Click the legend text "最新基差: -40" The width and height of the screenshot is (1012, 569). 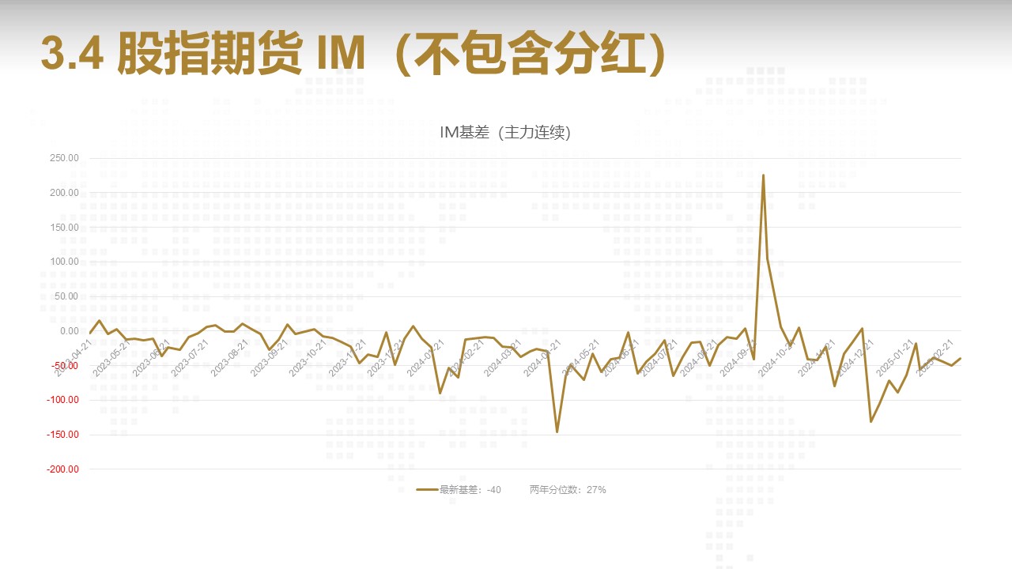click(470, 490)
